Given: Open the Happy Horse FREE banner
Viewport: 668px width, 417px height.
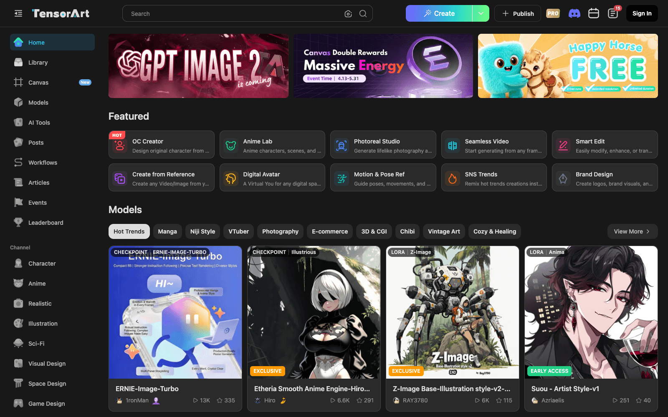Looking at the screenshot, I should click(x=568, y=66).
